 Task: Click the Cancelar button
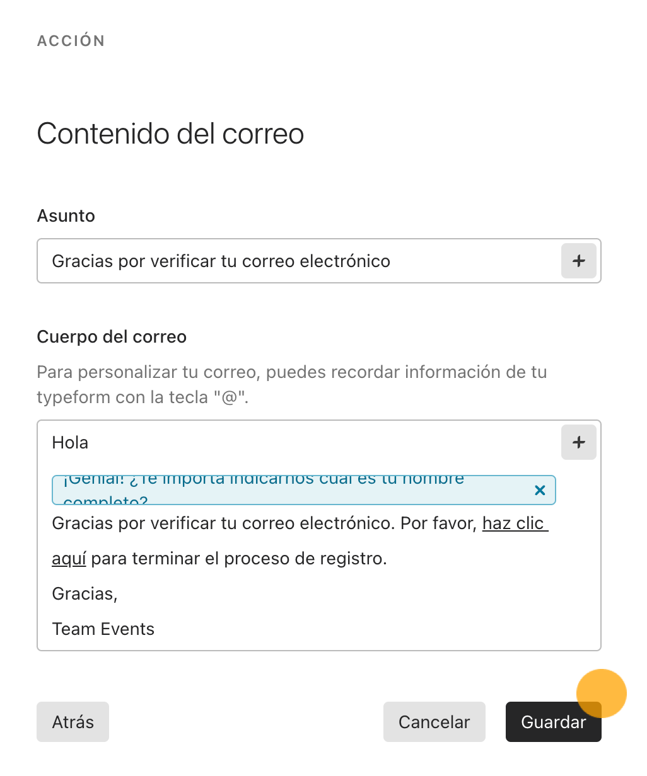pos(434,722)
